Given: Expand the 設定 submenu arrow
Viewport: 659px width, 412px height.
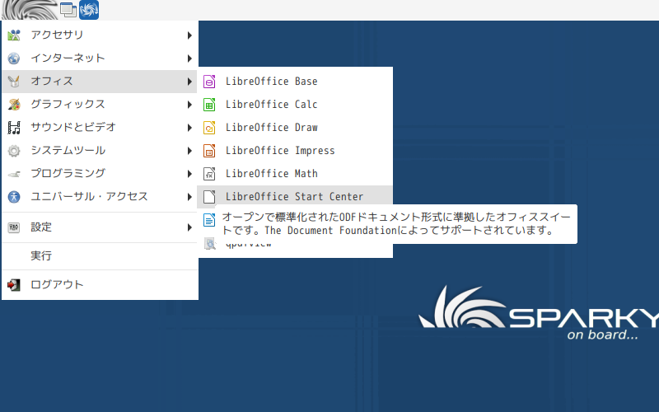Looking at the screenshot, I should 189,228.
